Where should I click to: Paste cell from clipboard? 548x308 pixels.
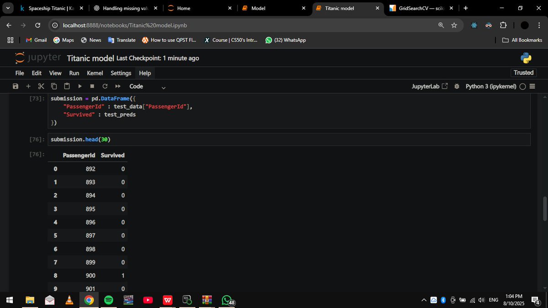pos(67,86)
